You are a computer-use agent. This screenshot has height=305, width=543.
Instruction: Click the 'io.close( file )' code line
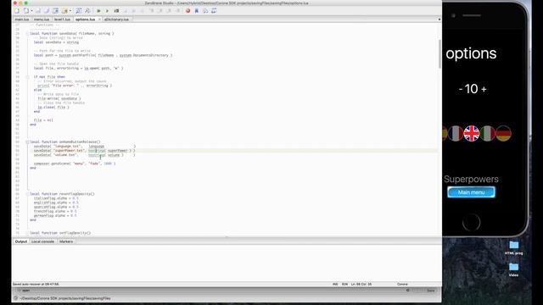point(53,108)
